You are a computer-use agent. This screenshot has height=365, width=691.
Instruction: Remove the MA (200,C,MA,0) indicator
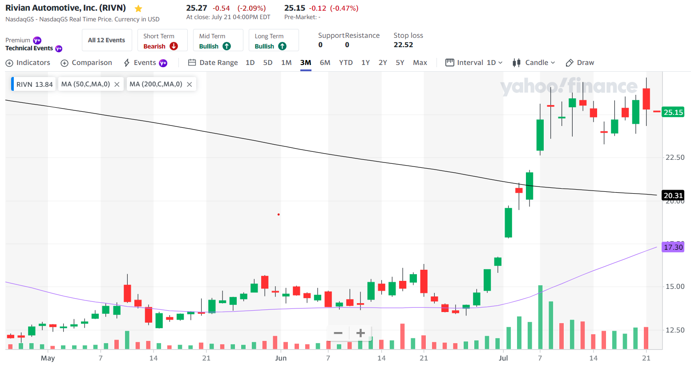pos(190,85)
